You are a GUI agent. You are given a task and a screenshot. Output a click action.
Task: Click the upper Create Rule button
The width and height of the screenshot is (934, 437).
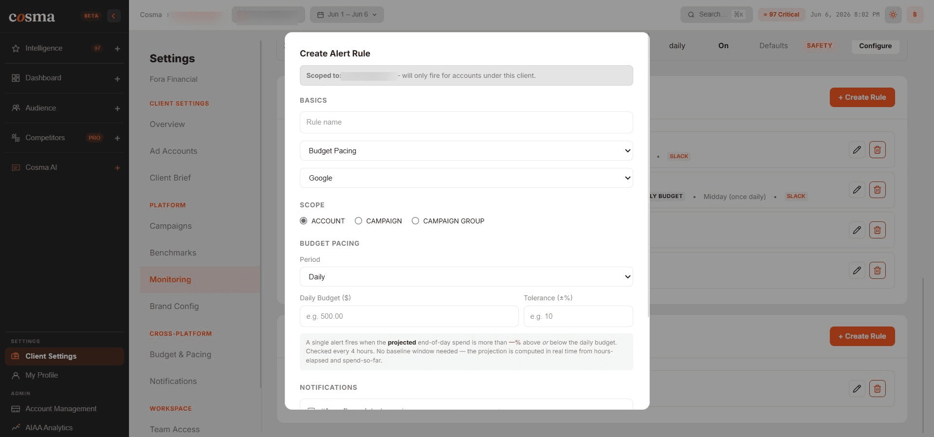[862, 97]
